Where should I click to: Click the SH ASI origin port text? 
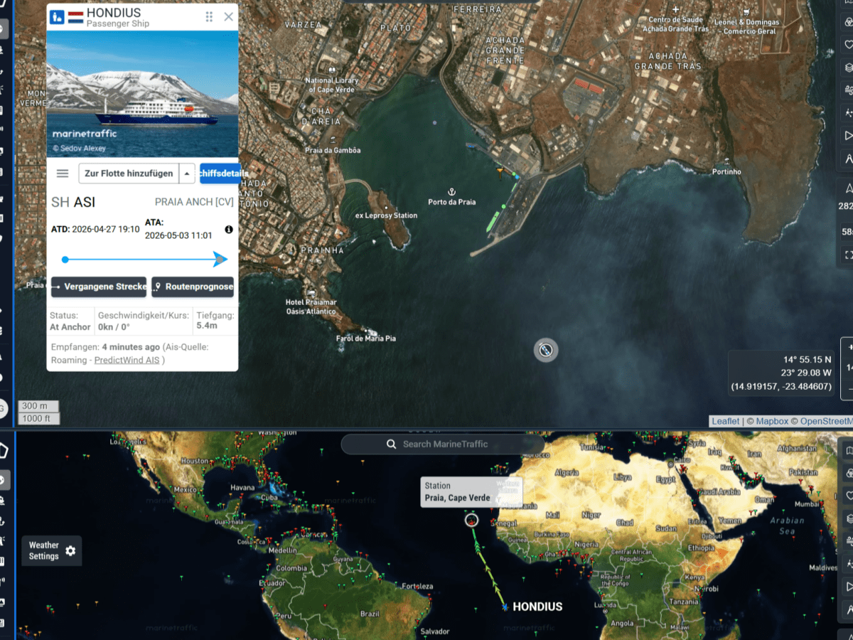(x=73, y=203)
